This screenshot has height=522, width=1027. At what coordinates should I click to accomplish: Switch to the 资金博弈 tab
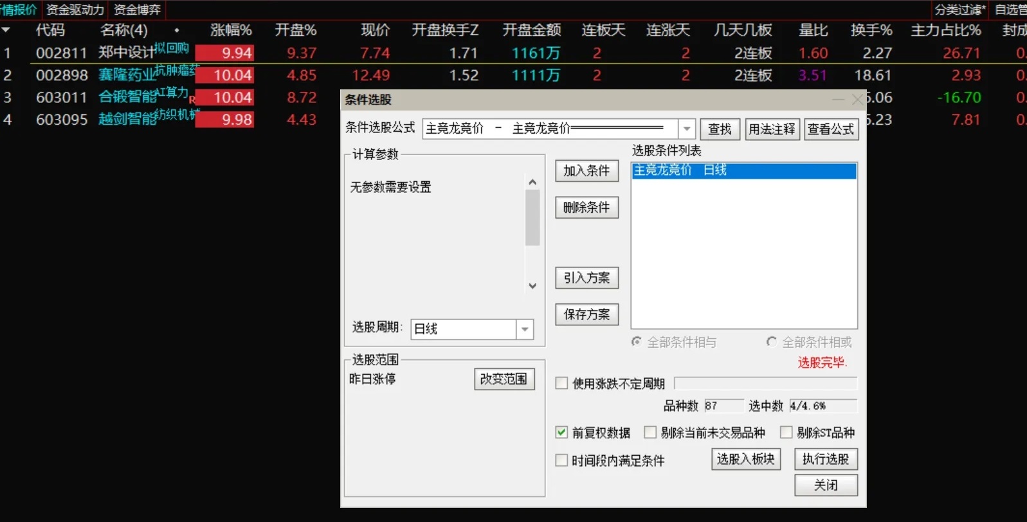point(137,10)
